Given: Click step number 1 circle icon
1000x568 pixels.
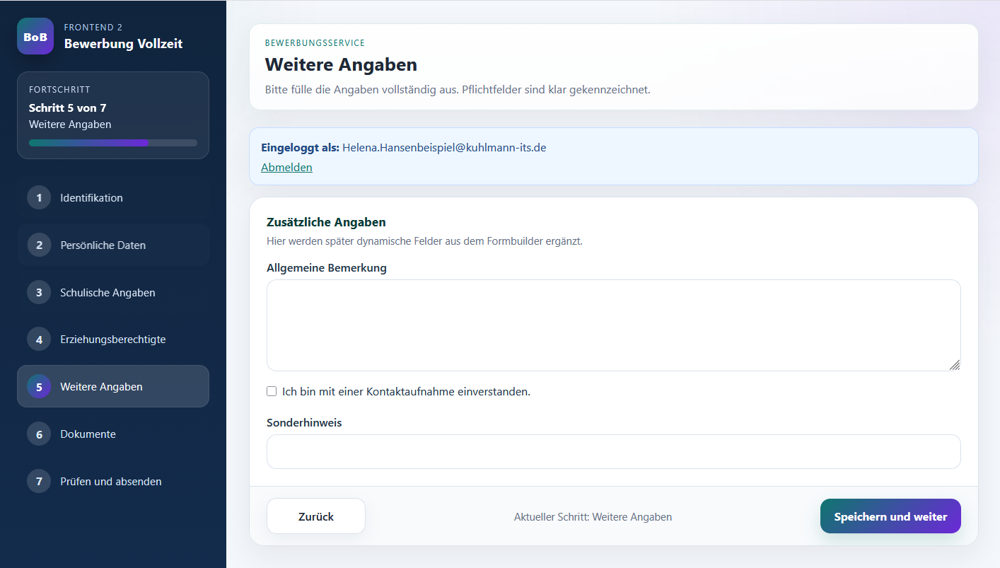Looking at the screenshot, I should tap(39, 198).
